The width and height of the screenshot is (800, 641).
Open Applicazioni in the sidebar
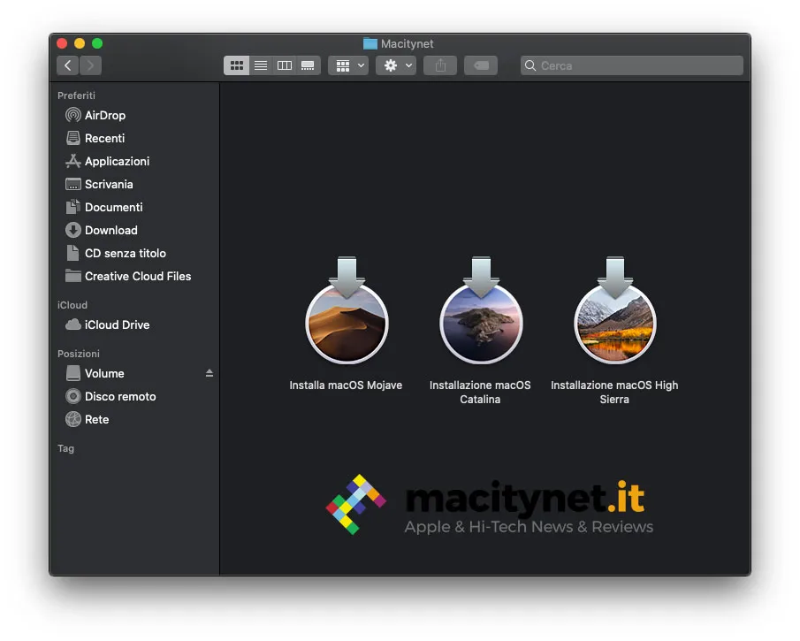[x=107, y=161]
